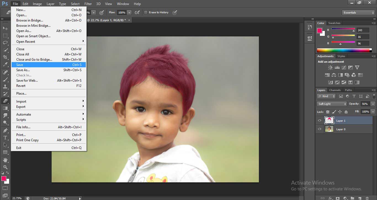Add a Curves adjustment layer
Screen dimensions: 377x200
pyautogui.click(x=344, y=67)
